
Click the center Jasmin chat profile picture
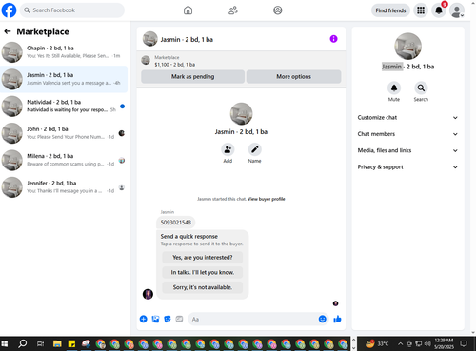[241, 114]
